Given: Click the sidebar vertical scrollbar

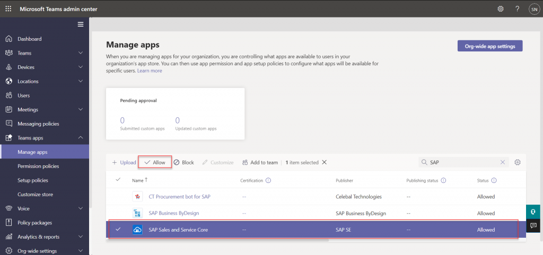Looking at the screenshot, I should coord(90,114).
